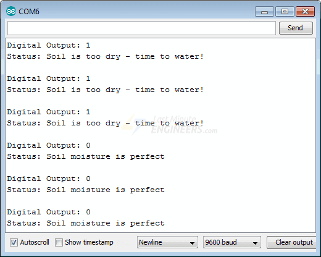
Task: Click the Arduino logo in title bar
Action: pos(11,11)
